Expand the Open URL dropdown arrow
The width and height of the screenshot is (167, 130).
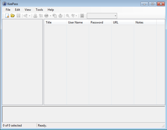[x=50, y=16]
